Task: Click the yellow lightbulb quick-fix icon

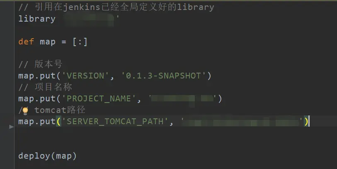Action: click(x=25, y=111)
